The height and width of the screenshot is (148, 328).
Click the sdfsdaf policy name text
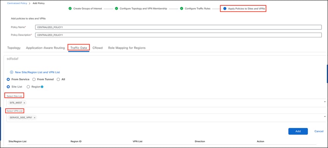pos(13,59)
